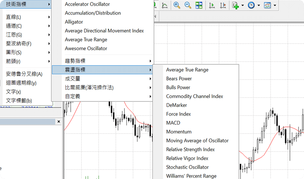Open dropdown arrow beside templates icon
This screenshot has height=179, width=304.
pyautogui.click(x=275, y=5)
